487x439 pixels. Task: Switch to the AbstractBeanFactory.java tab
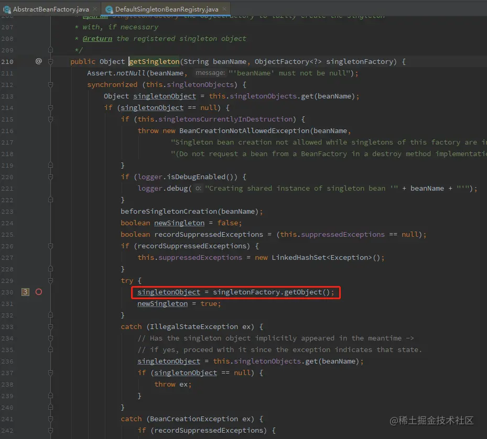[x=51, y=9]
